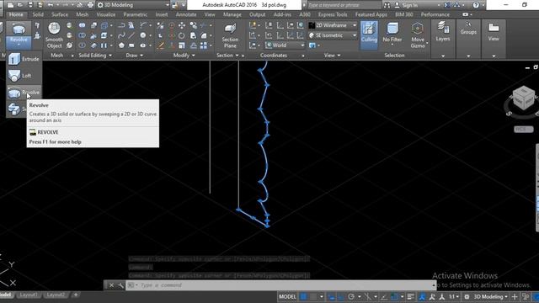Click the Array tool in Modify panel
The image size is (539, 303).
(x=204, y=45)
